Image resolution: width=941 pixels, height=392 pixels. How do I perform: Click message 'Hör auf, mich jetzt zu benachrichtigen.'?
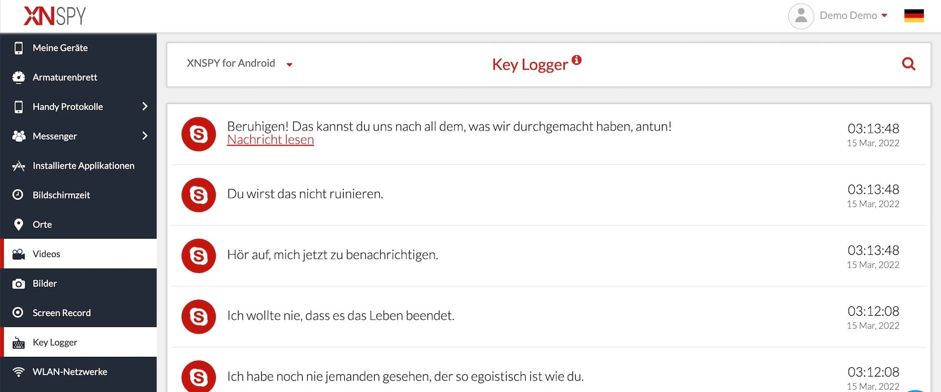pos(333,255)
